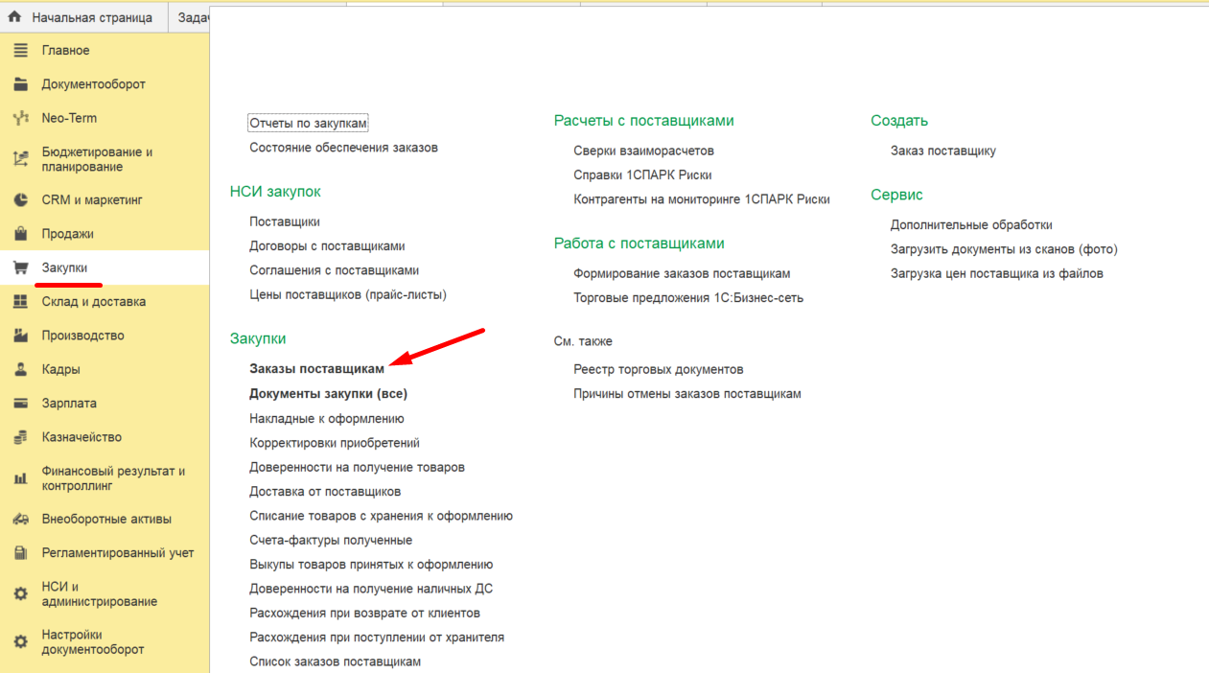The width and height of the screenshot is (1209, 673).
Task: Create a new Заказ поставщику
Action: click(x=943, y=151)
